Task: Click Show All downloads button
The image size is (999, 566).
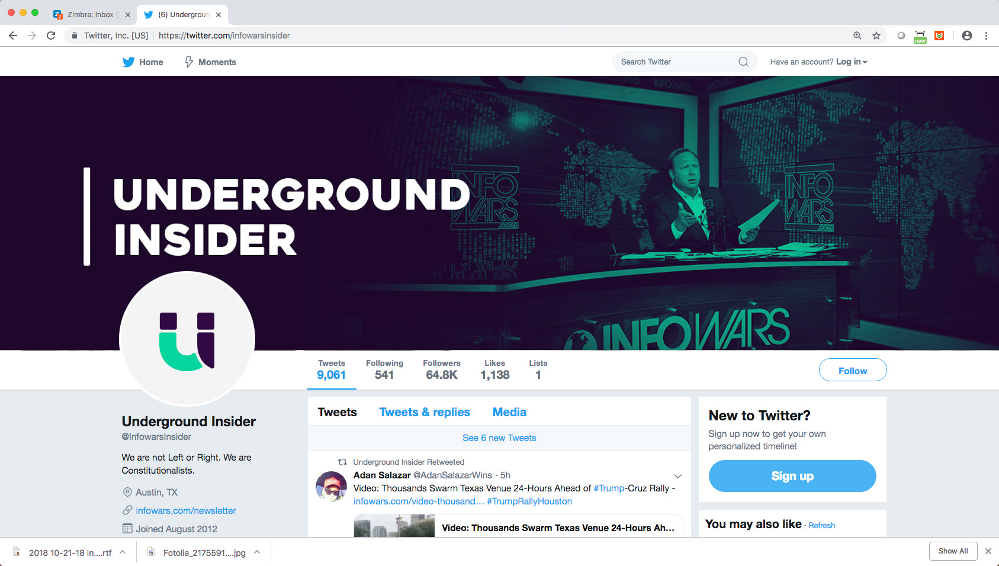Action: tap(953, 551)
